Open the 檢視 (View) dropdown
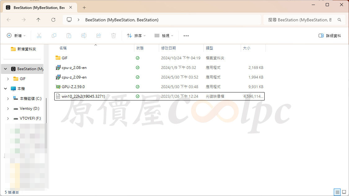Image resolution: width=349 pixels, height=196 pixels. click(x=164, y=36)
